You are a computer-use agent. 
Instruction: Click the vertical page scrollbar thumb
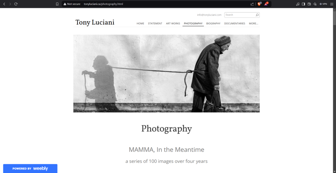click(x=334, y=17)
